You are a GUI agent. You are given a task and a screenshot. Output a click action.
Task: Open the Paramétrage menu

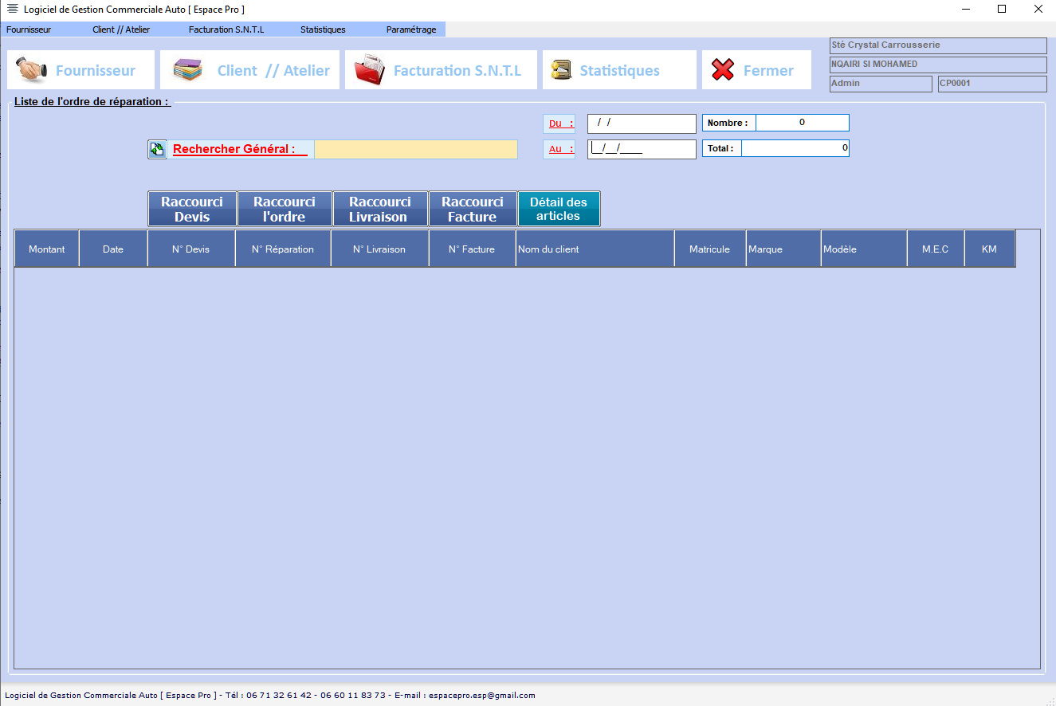[x=411, y=29]
